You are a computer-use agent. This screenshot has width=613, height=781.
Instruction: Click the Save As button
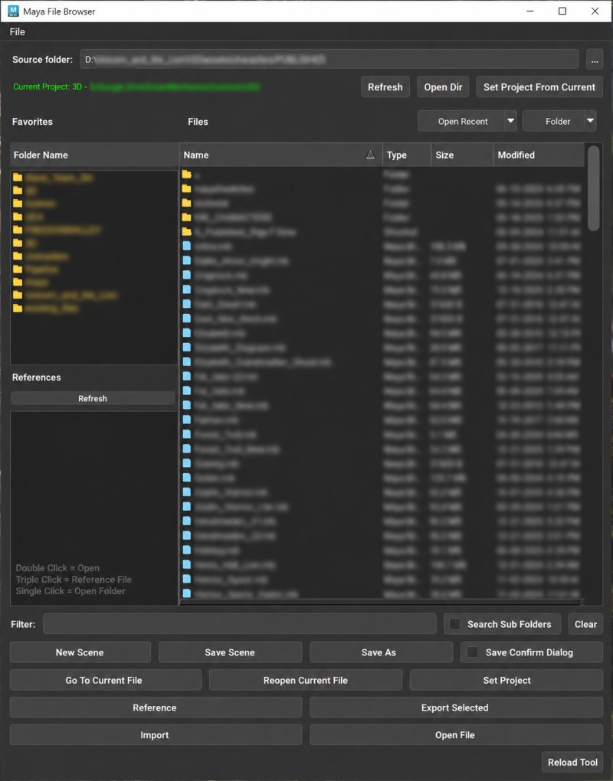click(x=382, y=652)
